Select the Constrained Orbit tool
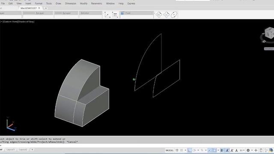 pyautogui.click(x=159, y=15)
